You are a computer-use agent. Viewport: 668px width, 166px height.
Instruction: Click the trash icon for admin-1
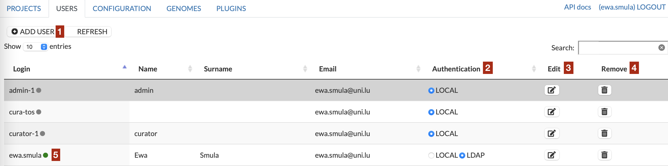click(x=605, y=90)
